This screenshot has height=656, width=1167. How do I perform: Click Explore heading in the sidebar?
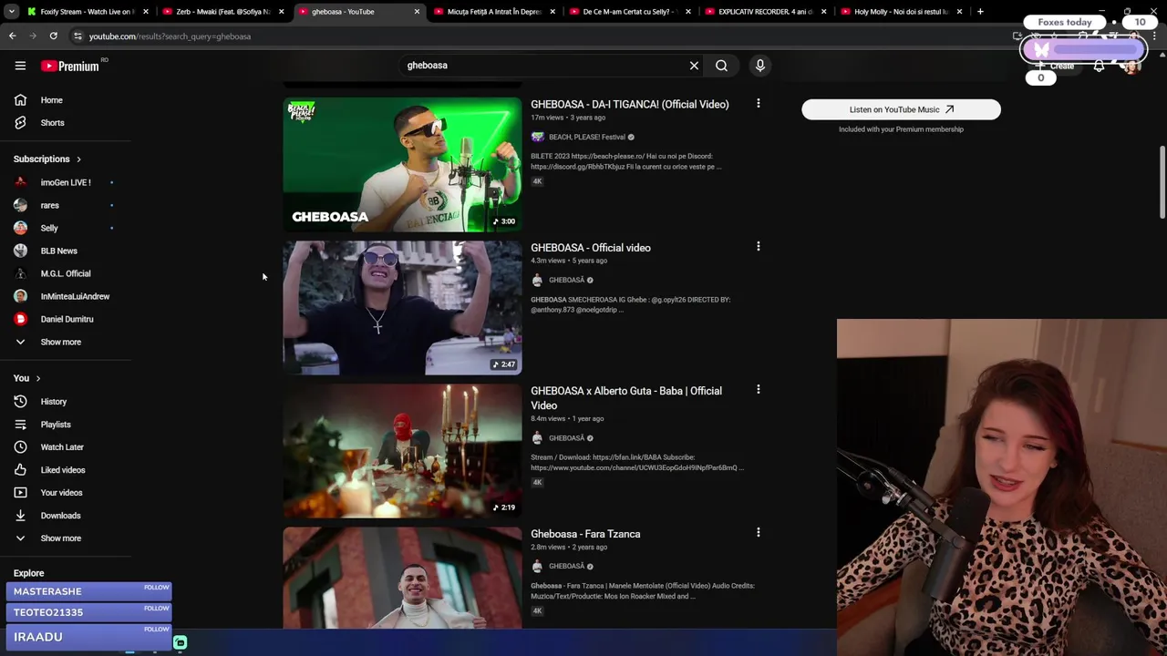tap(28, 573)
